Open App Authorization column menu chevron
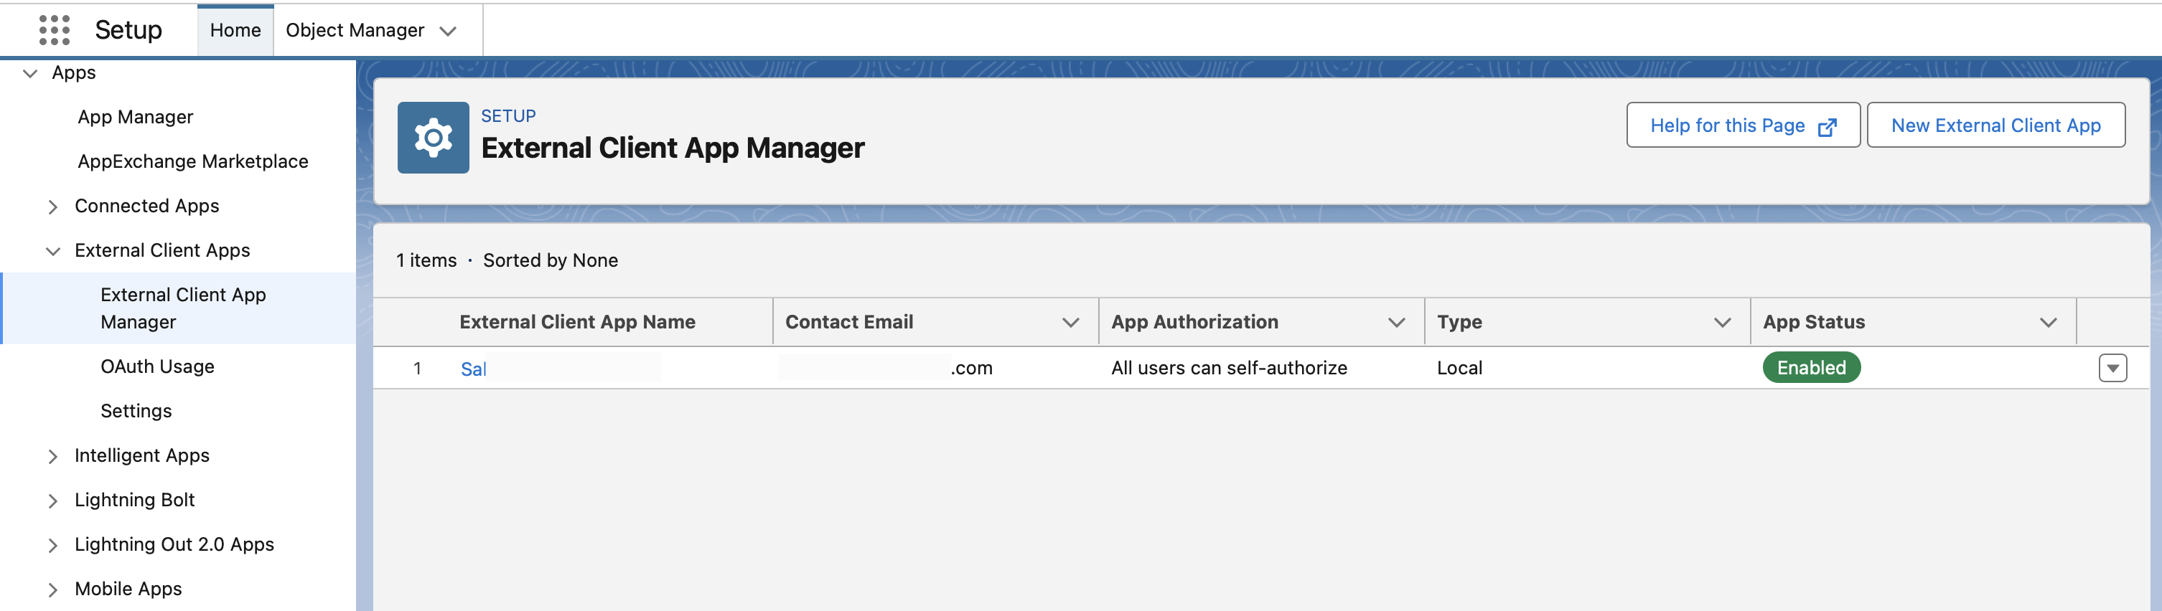 1395,323
